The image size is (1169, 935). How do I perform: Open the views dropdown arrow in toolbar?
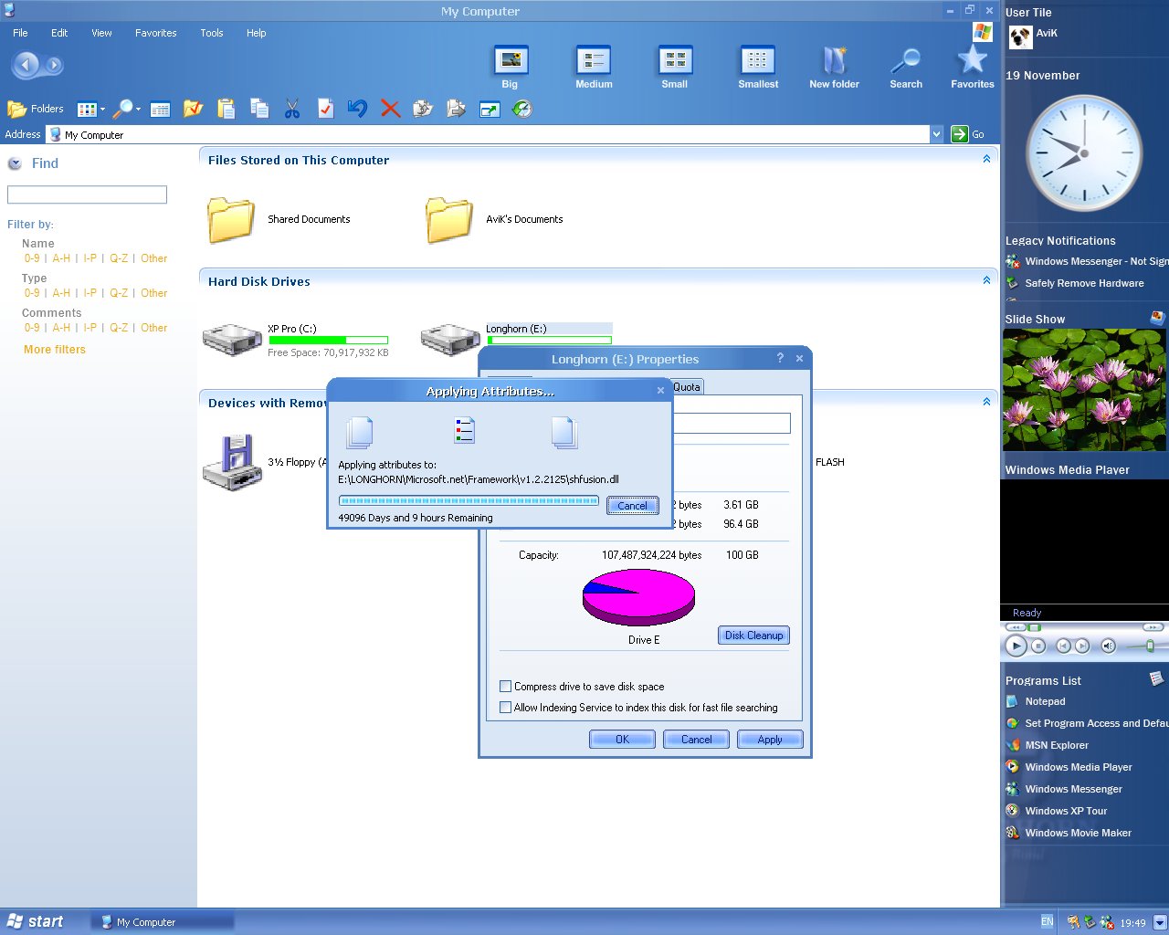tap(102, 110)
